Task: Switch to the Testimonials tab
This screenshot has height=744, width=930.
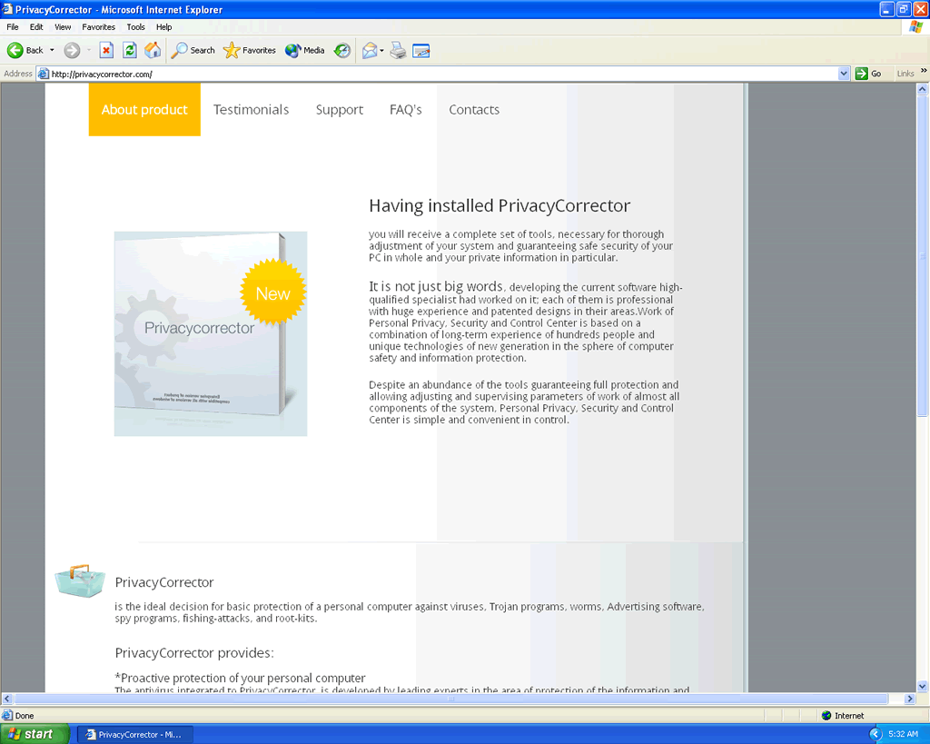Action: pyautogui.click(x=251, y=110)
